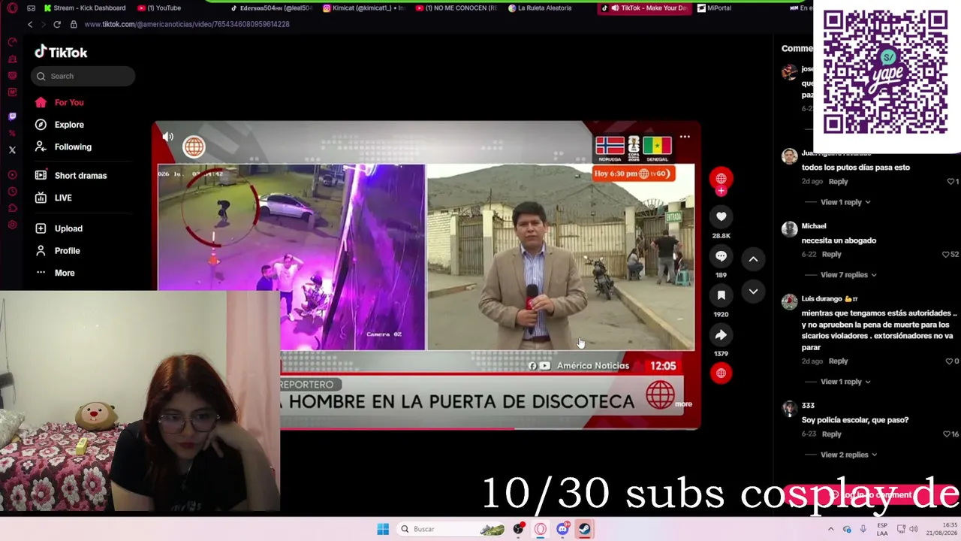Viewport: 961px width, 541px height.
Task: Like the video with the heart button
Action: (x=721, y=217)
